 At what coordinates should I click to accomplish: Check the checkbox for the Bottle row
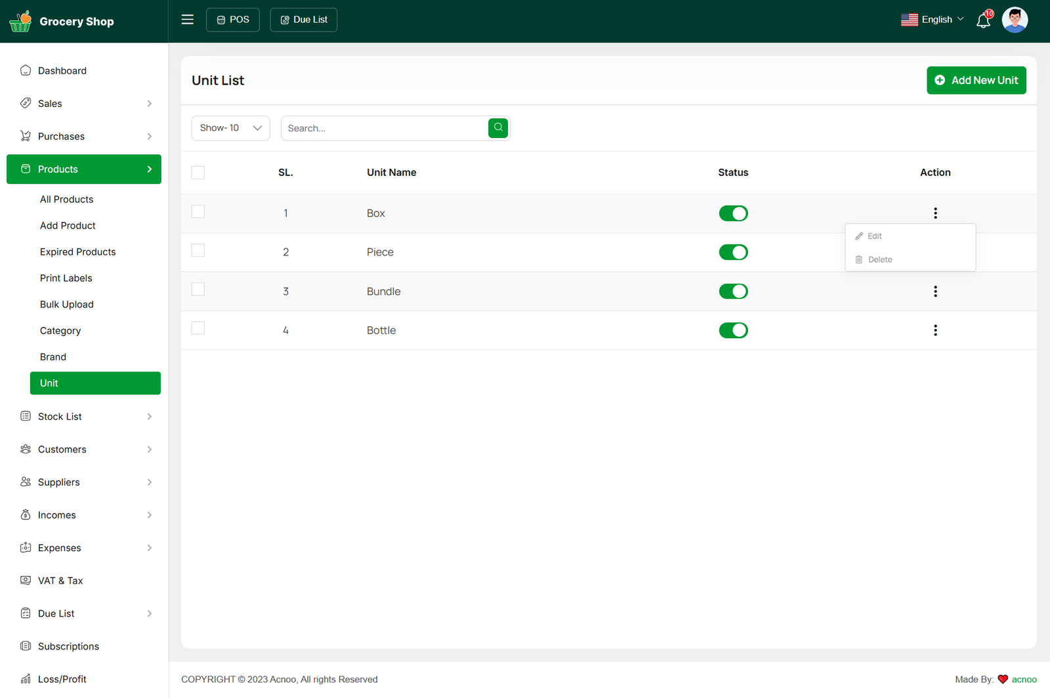pyautogui.click(x=198, y=328)
